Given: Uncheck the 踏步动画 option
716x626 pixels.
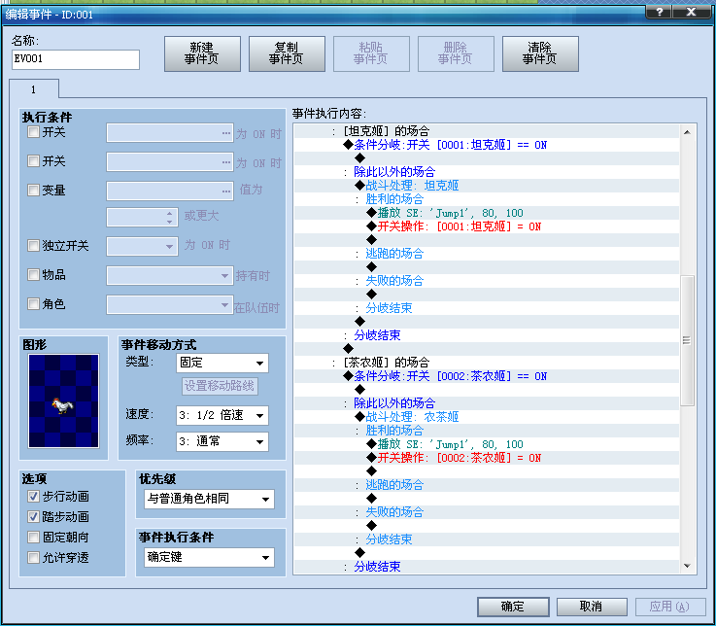Looking at the screenshot, I should (x=33, y=517).
